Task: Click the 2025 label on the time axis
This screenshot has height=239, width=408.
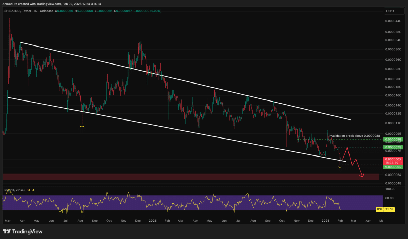Action: pyautogui.click(x=152, y=220)
